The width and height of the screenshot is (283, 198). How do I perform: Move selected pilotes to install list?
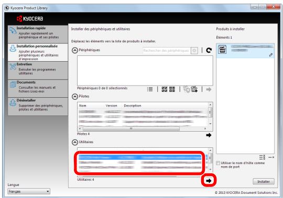pyautogui.click(x=209, y=135)
